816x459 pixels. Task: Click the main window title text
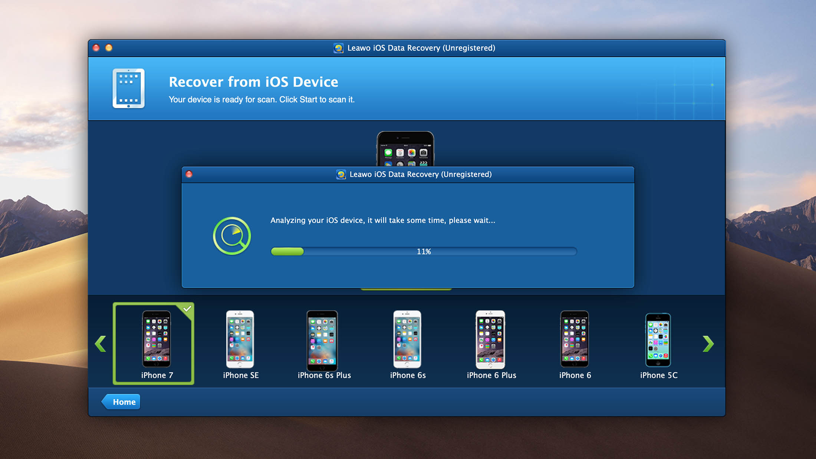(421, 48)
